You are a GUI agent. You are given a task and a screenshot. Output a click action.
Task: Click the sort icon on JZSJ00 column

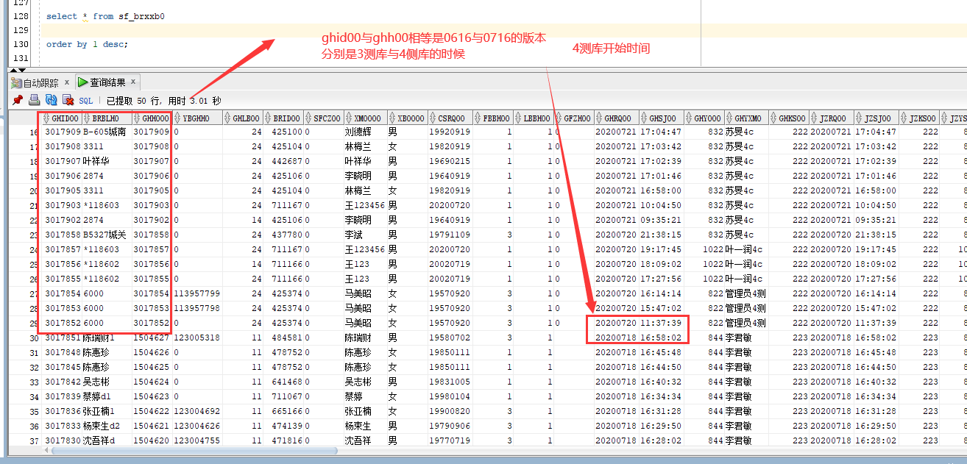pos(859,118)
